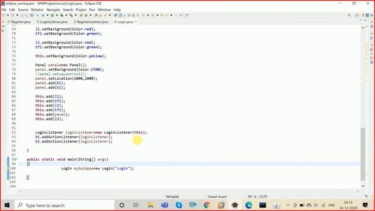The height and width of the screenshot is (211, 375).
Task: Click the 99 : 6 : 2270 cursor position
Action: pyautogui.click(x=257, y=197)
